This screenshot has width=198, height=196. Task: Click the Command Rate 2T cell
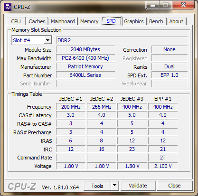(163, 158)
